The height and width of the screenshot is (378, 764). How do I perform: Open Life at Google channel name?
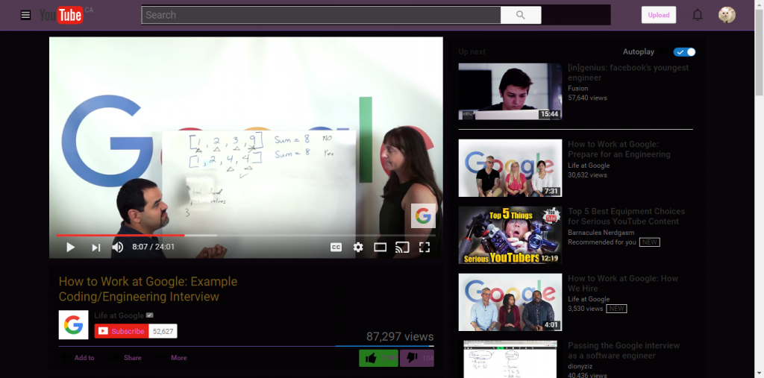click(119, 315)
